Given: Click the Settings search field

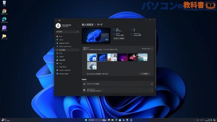Looking at the screenshot, I should tap(67, 32).
